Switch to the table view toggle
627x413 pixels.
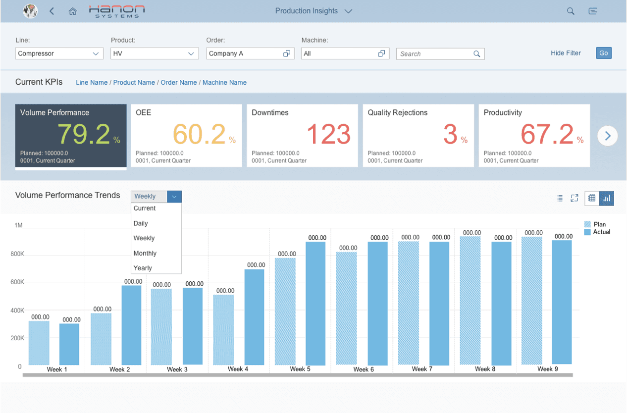592,198
